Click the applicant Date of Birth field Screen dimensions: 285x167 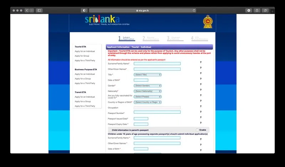click(x=141, y=80)
